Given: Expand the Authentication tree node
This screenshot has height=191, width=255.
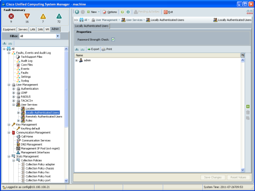Looking at the screenshot, I should [14, 89].
